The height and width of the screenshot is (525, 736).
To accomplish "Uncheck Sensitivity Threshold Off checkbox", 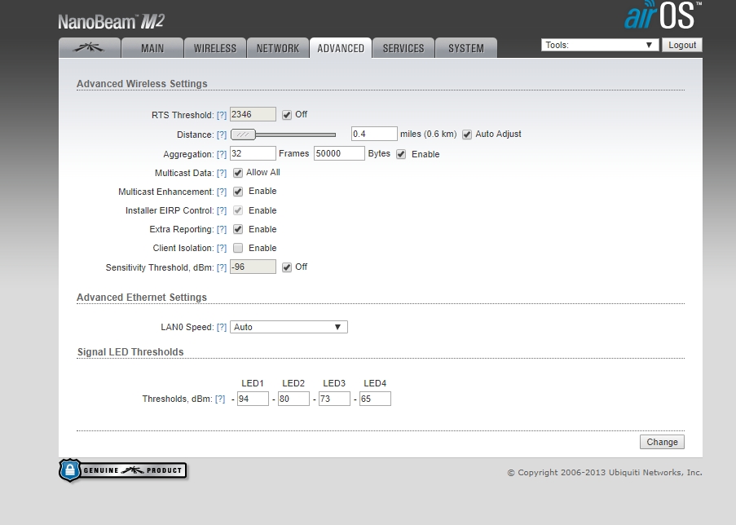I will [287, 267].
